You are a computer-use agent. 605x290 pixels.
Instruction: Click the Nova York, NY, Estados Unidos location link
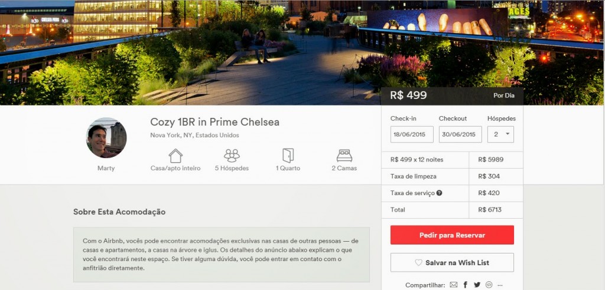(x=194, y=135)
